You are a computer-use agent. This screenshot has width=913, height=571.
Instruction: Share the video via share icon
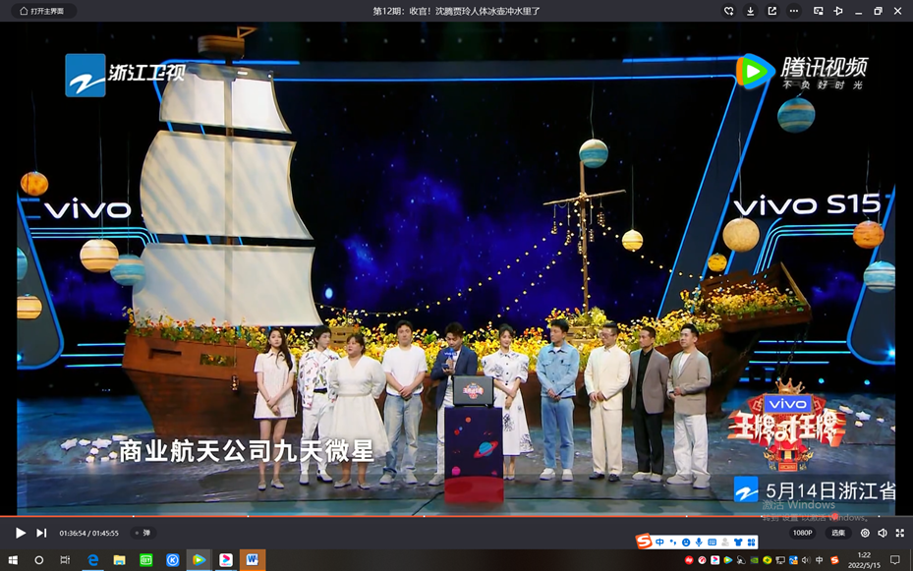(x=772, y=11)
